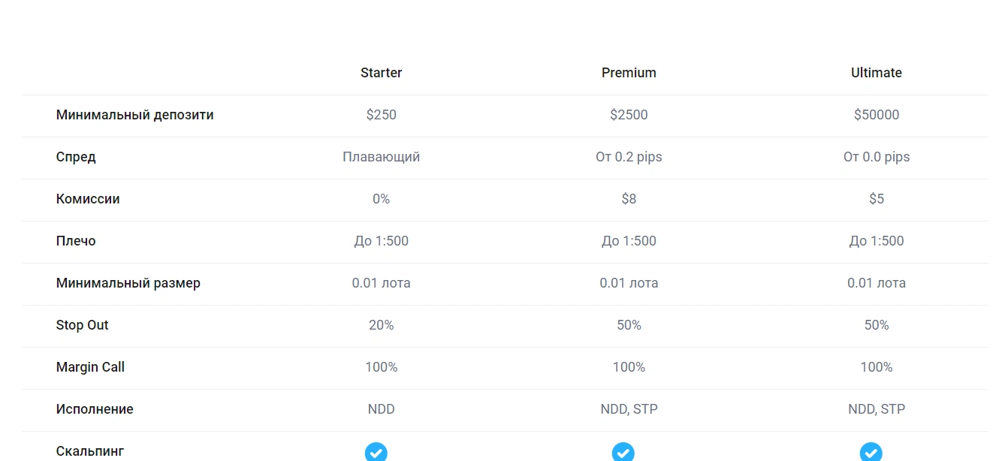Click the Starter NDD execution value
This screenshot has width=1002, height=461.
[x=381, y=409]
